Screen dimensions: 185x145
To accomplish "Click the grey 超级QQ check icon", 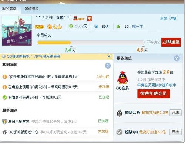I will pyautogui.click(x=120, y=132).
